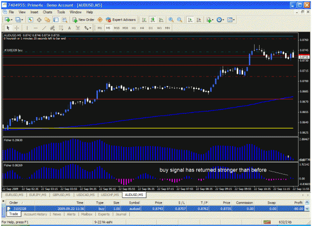312x226 pixels.
Task: Close the Terminal panel with its X
Action: click(3, 201)
